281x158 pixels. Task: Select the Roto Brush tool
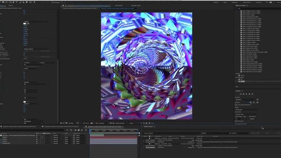coord(30,2)
